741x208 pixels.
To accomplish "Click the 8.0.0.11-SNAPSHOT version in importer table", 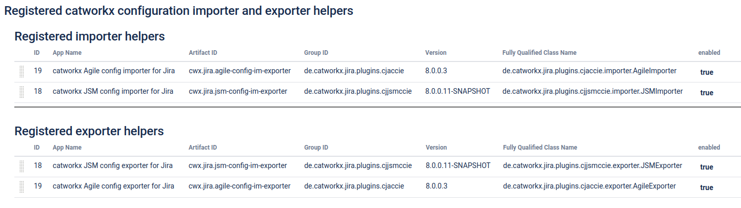I will tap(457, 92).
